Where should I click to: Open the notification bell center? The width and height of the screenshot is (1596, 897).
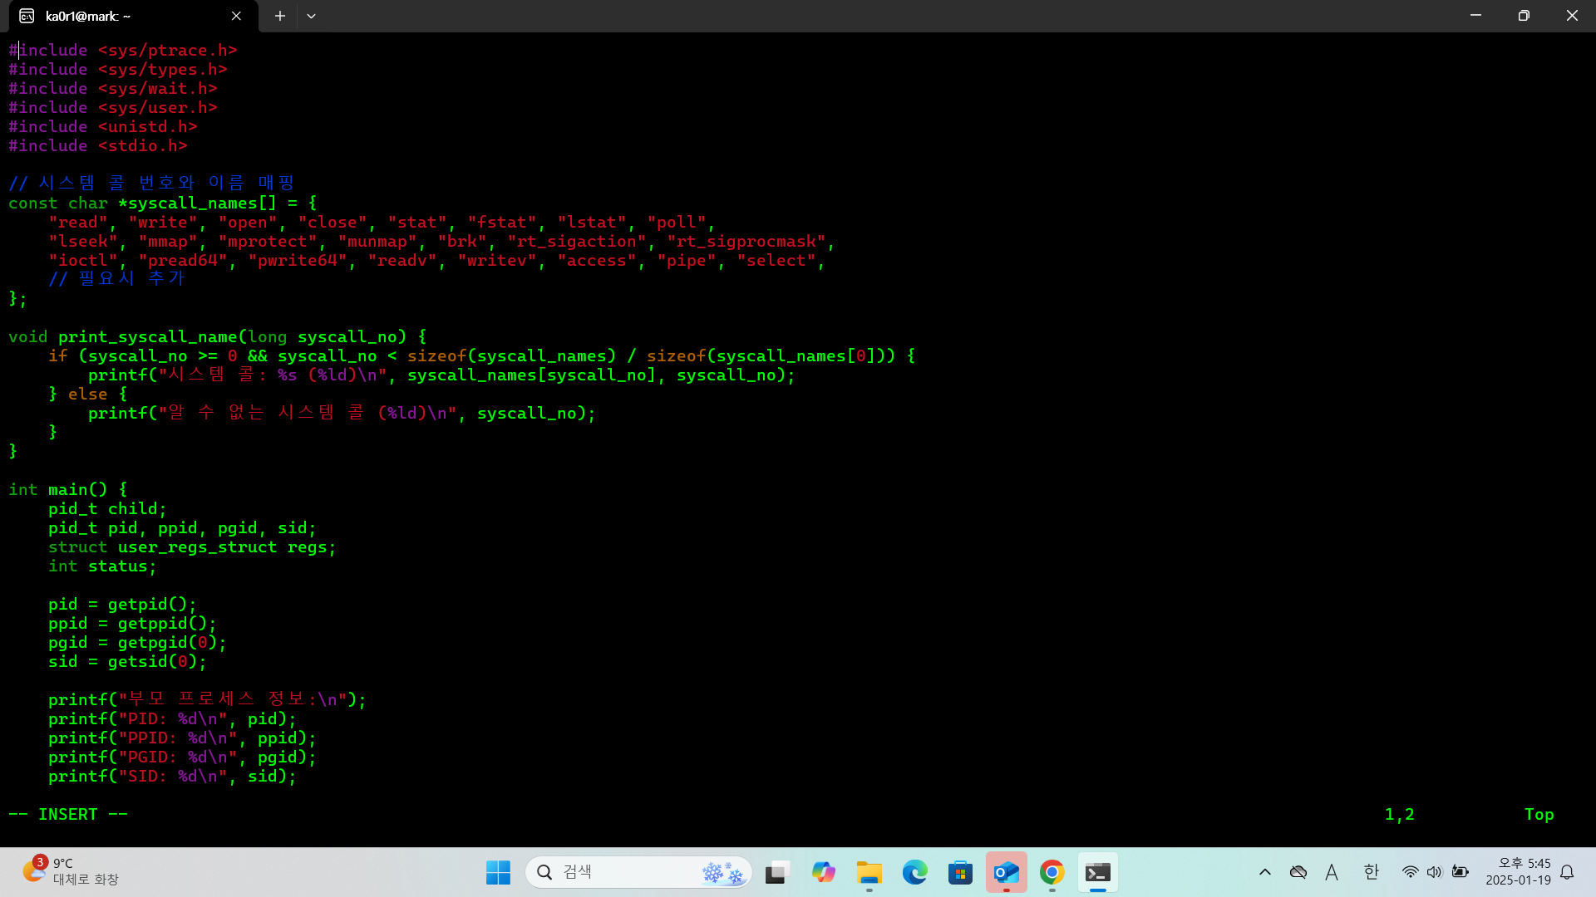[1567, 872]
